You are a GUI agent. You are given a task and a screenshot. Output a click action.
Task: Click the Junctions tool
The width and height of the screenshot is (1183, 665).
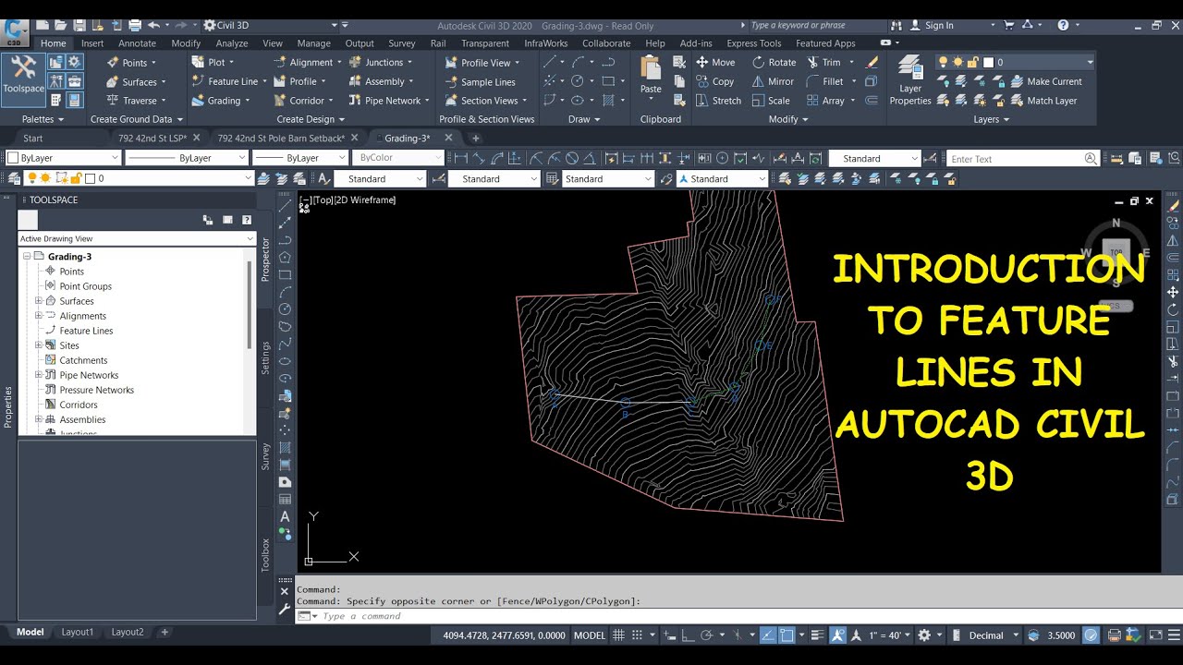click(x=375, y=62)
